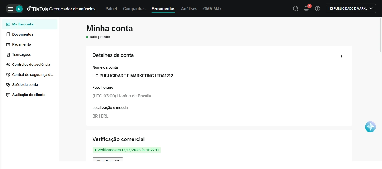The image size is (382, 169).
Task: Select the GMV Máx. tab
Action: pos(213,9)
